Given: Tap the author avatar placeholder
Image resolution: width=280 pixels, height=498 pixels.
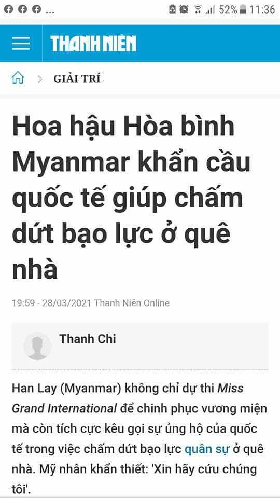Looking at the screenshot, I should coord(37,346).
